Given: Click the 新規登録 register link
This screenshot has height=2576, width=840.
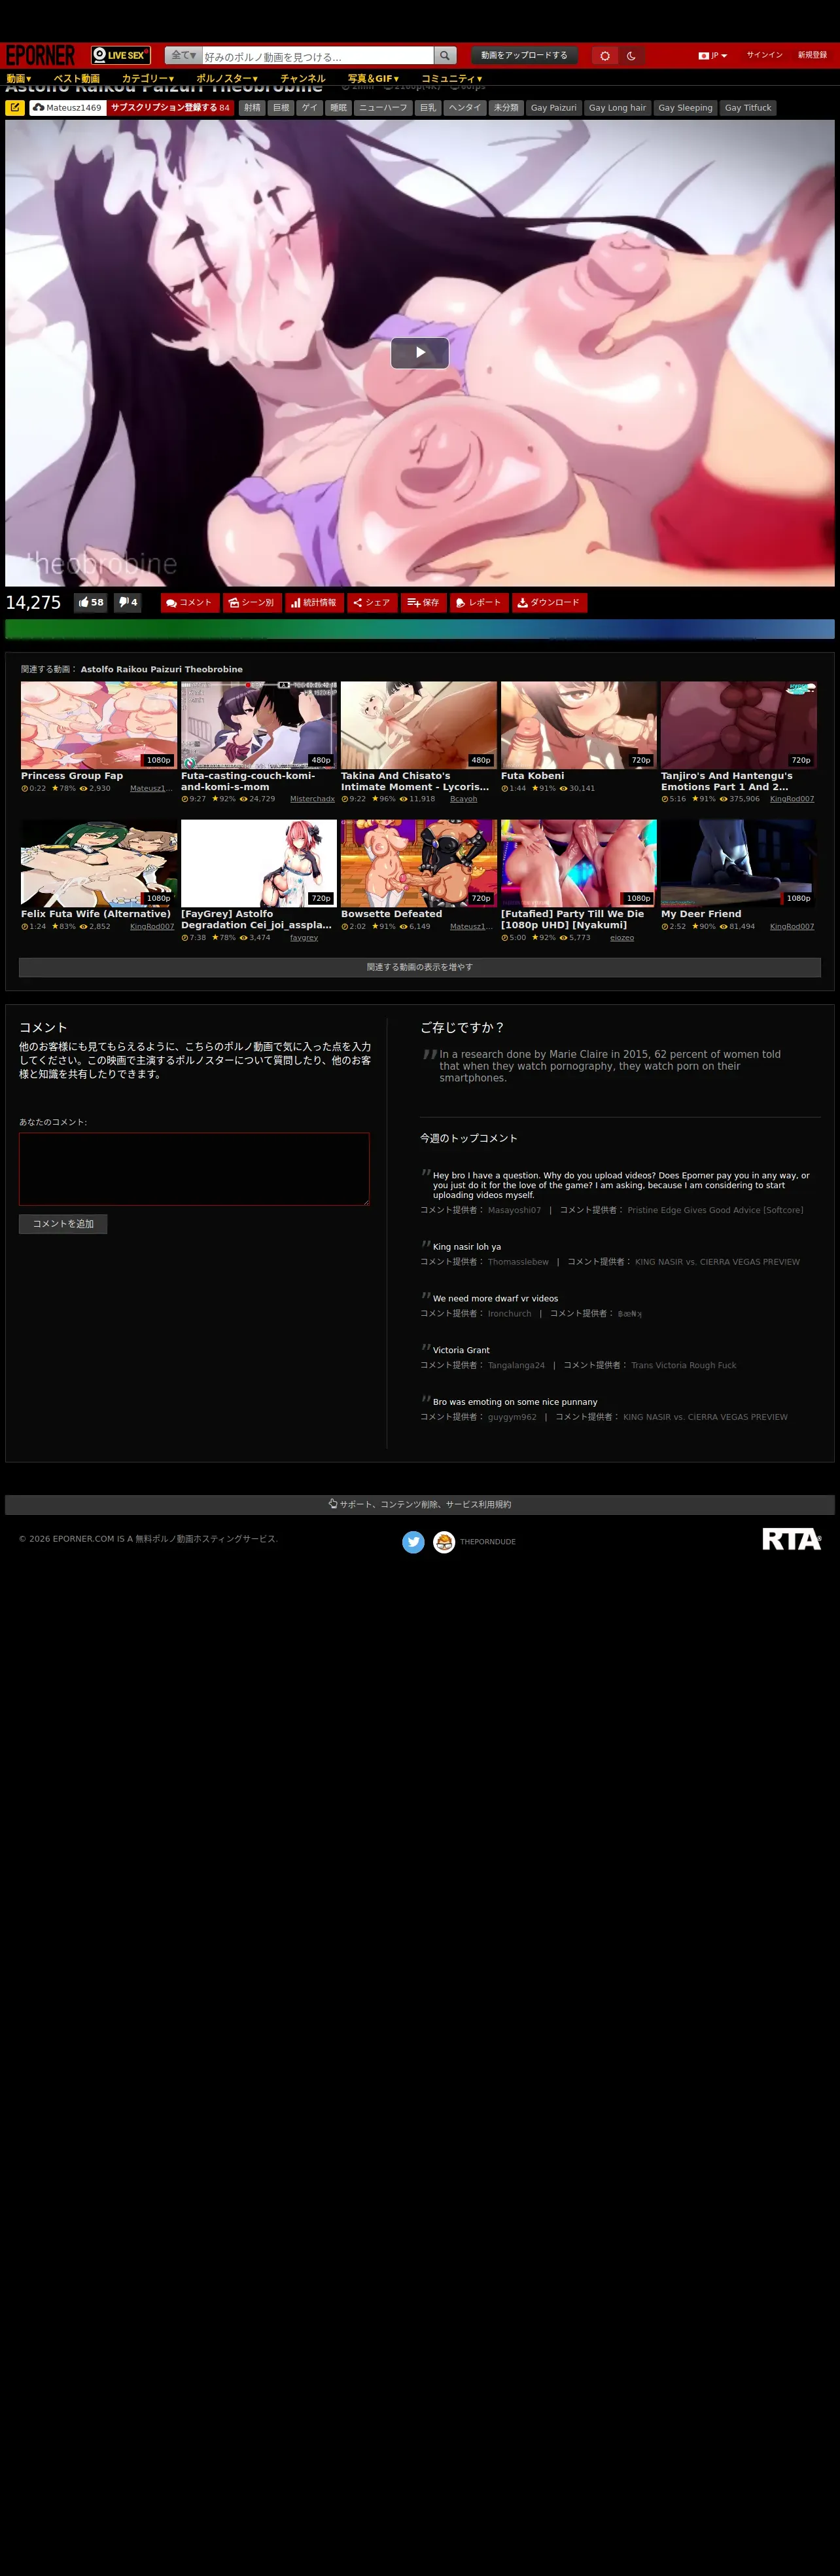Looking at the screenshot, I should click(x=812, y=56).
